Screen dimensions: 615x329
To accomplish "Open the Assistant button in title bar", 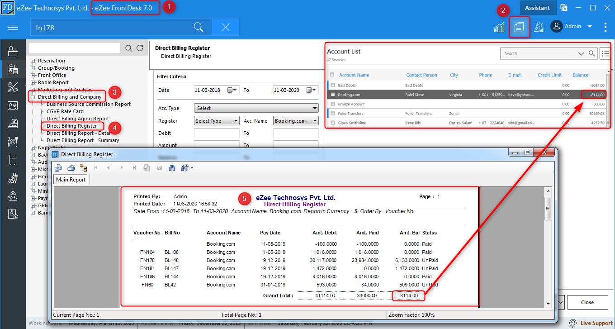I will click(537, 8).
